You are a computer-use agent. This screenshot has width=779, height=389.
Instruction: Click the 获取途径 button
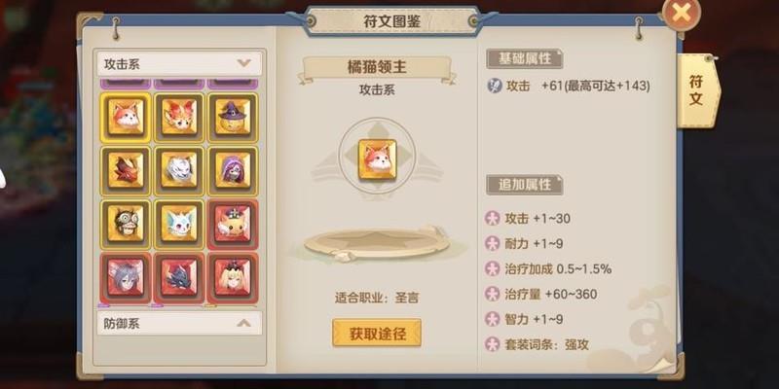pos(377,333)
